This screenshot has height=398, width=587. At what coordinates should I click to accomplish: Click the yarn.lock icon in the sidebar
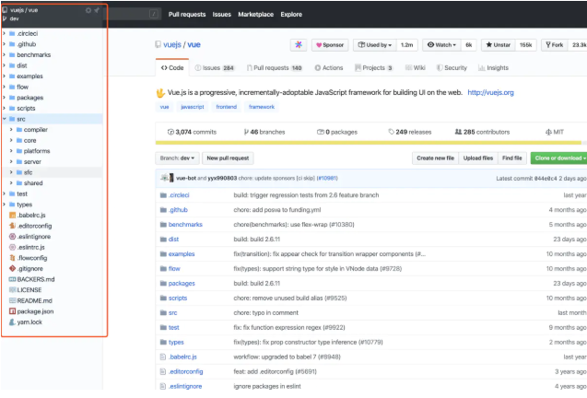click(12, 322)
